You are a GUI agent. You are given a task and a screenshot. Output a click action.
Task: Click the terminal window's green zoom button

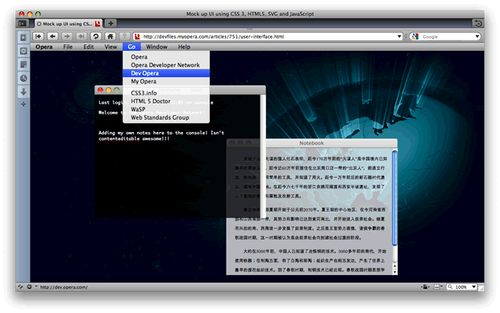[117, 90]
